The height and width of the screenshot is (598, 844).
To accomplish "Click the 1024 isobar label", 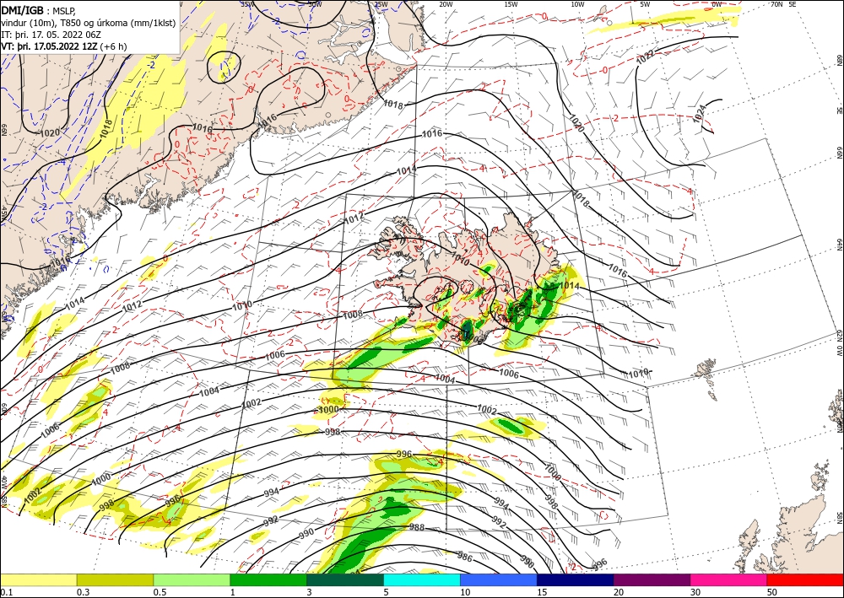I will [700, 114].
